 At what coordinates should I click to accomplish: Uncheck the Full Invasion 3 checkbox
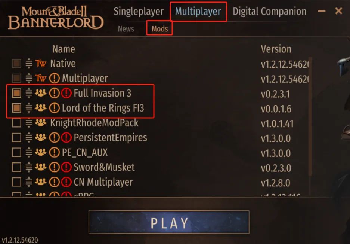[x=16, y=93]
